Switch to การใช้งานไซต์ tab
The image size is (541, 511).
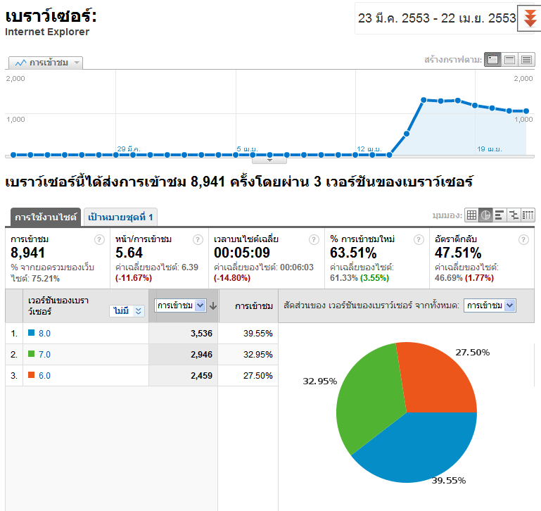(x=46, y=217)
